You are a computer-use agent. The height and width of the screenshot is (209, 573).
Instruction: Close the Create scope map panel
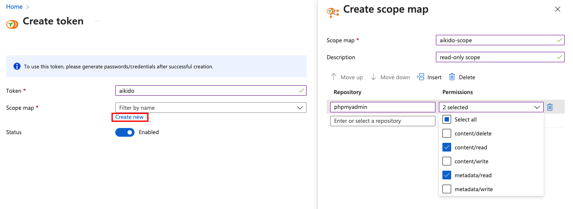[557, 9]
